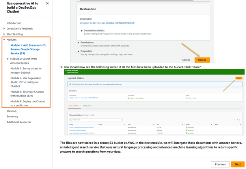The width and height of the screenshot is (246, 169).
Task: Click the Find by name search field
Action: [96, 120]
